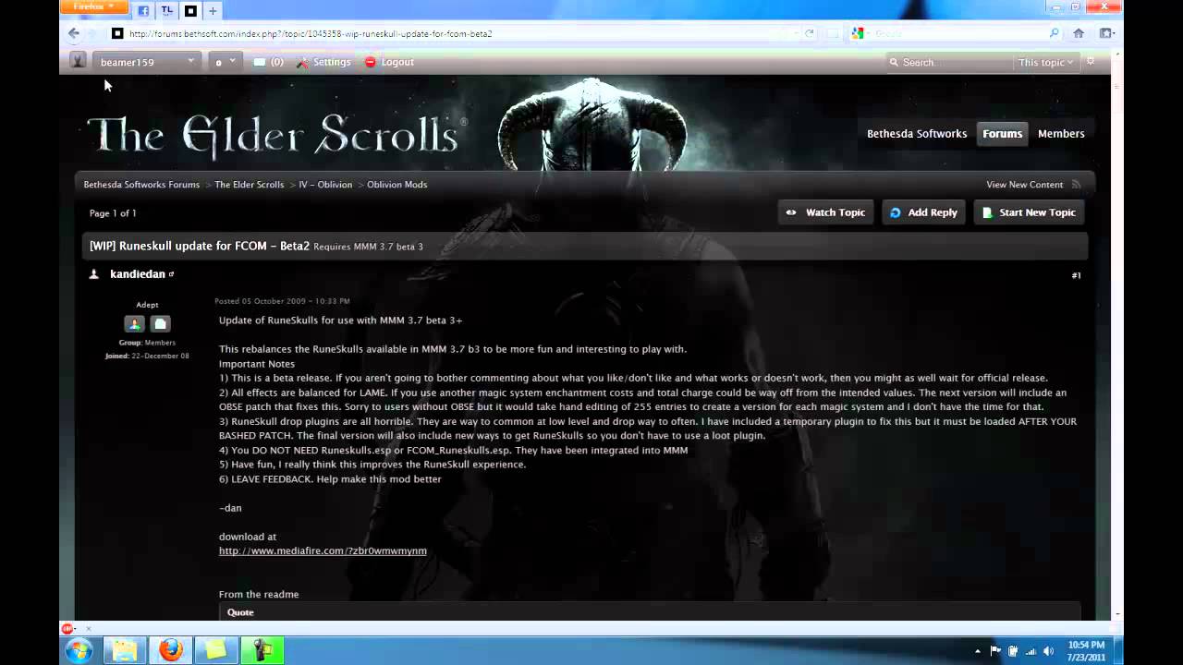This screenshot has width=1183, height=665.
Task: Expand the This topic search scope dropdown
Action: (x=1045, y=62)
